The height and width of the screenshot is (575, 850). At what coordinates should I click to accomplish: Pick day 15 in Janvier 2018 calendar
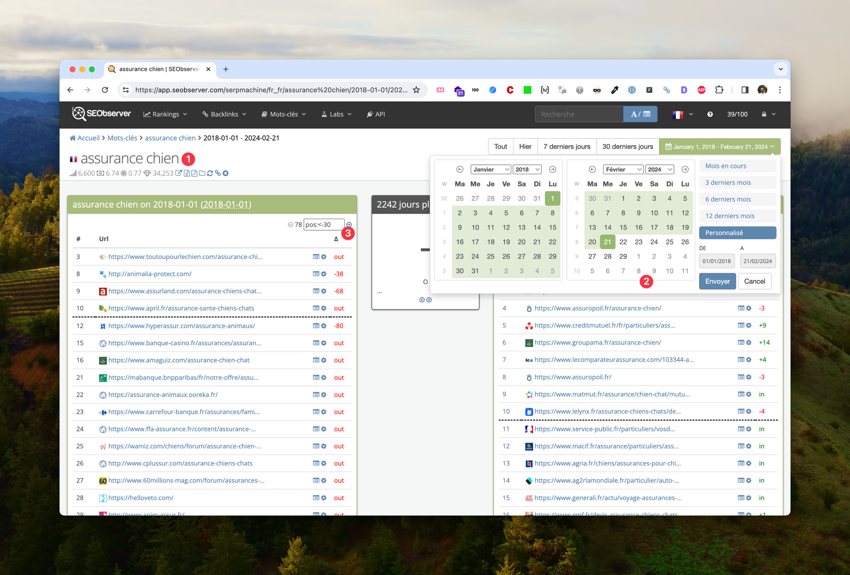tap(552, 228)
